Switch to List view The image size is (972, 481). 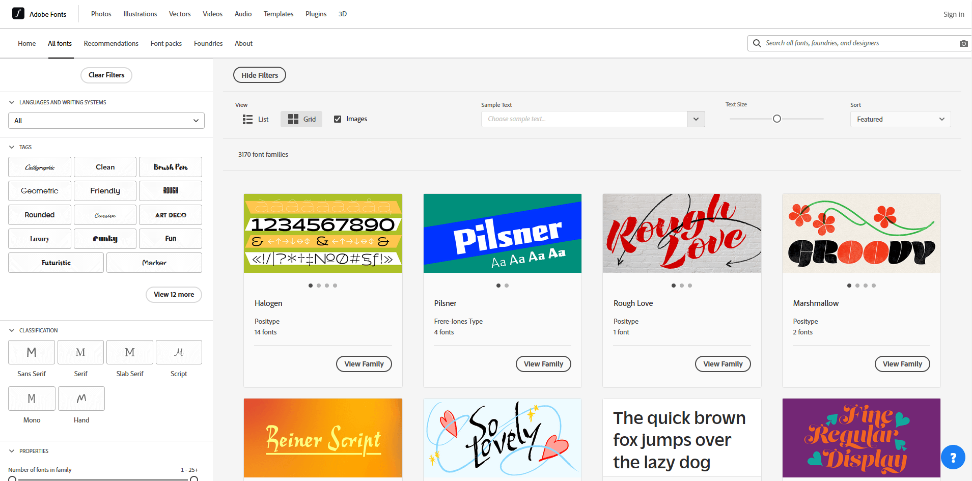[256, 119]
